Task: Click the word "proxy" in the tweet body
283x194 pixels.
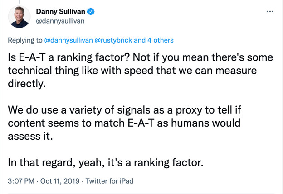Action: pos(189,110)
